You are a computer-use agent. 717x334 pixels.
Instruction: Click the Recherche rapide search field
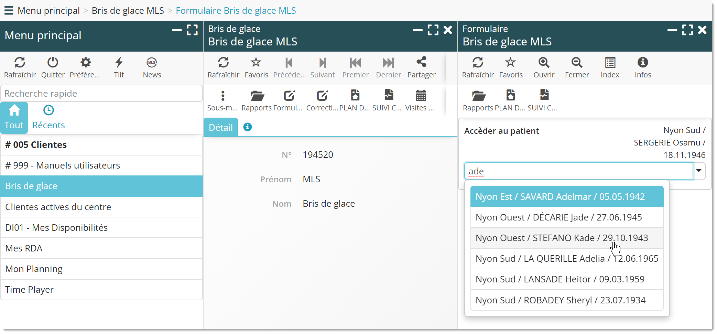(101, 94)
